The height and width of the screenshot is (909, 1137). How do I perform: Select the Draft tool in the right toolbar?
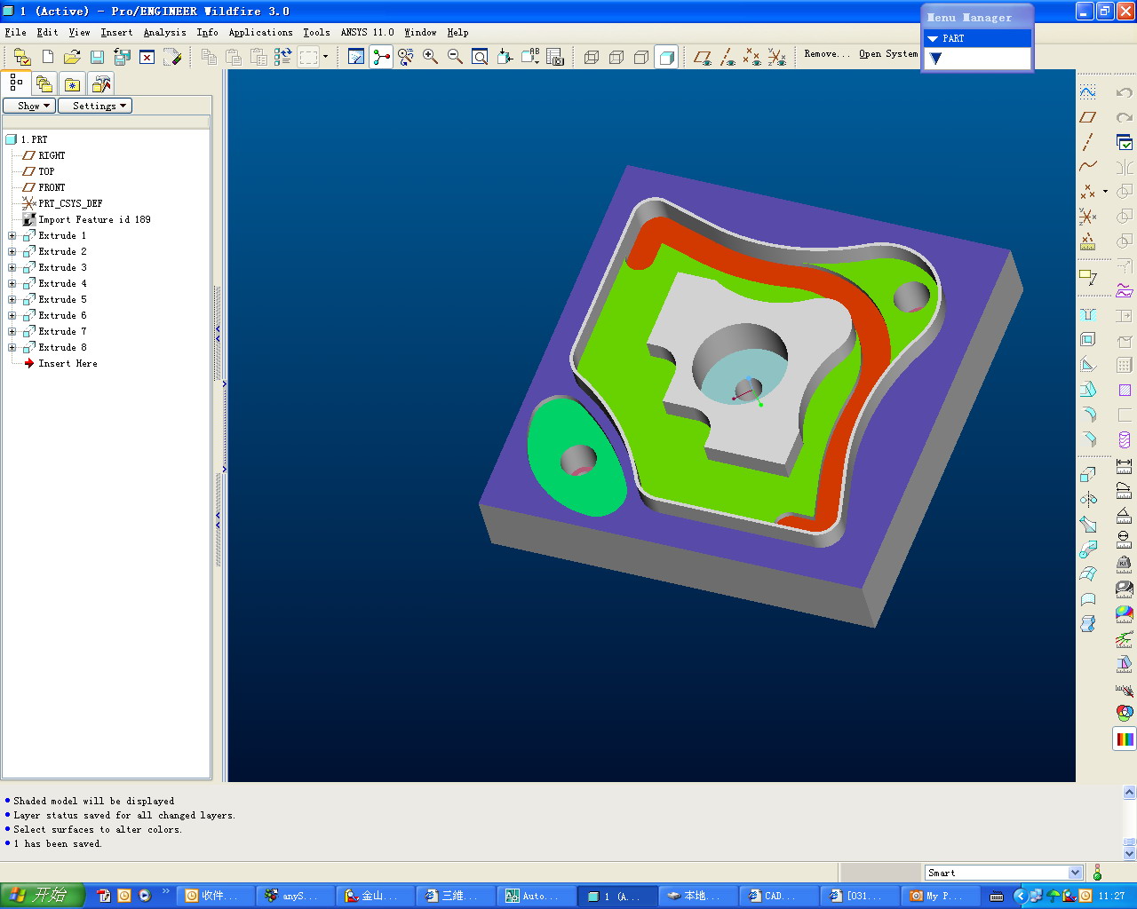point(1088,390)
